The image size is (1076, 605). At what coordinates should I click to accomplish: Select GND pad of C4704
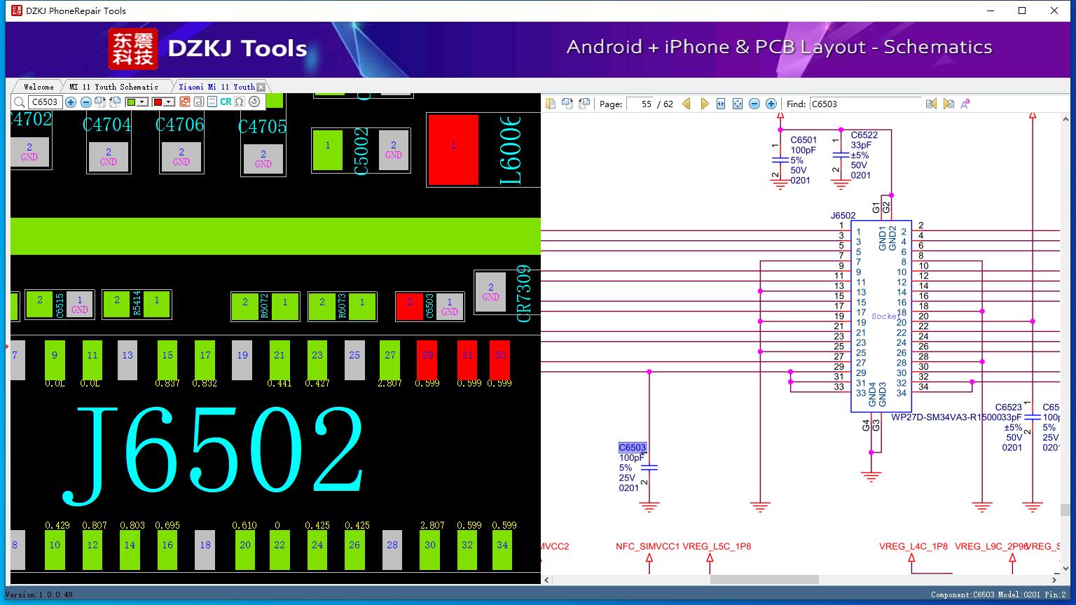click(109, 157)
